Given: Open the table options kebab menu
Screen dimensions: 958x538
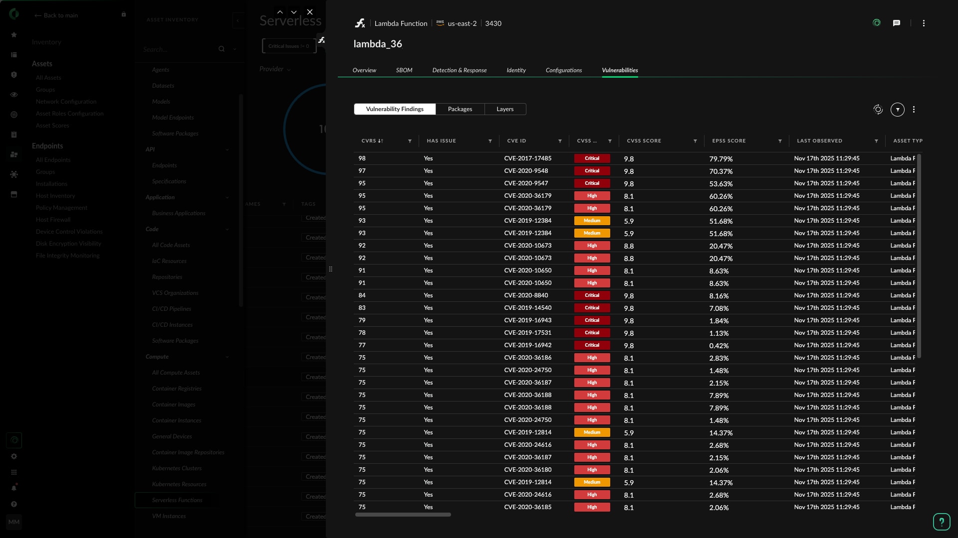Looking at the screenshot, I should 914,110.
